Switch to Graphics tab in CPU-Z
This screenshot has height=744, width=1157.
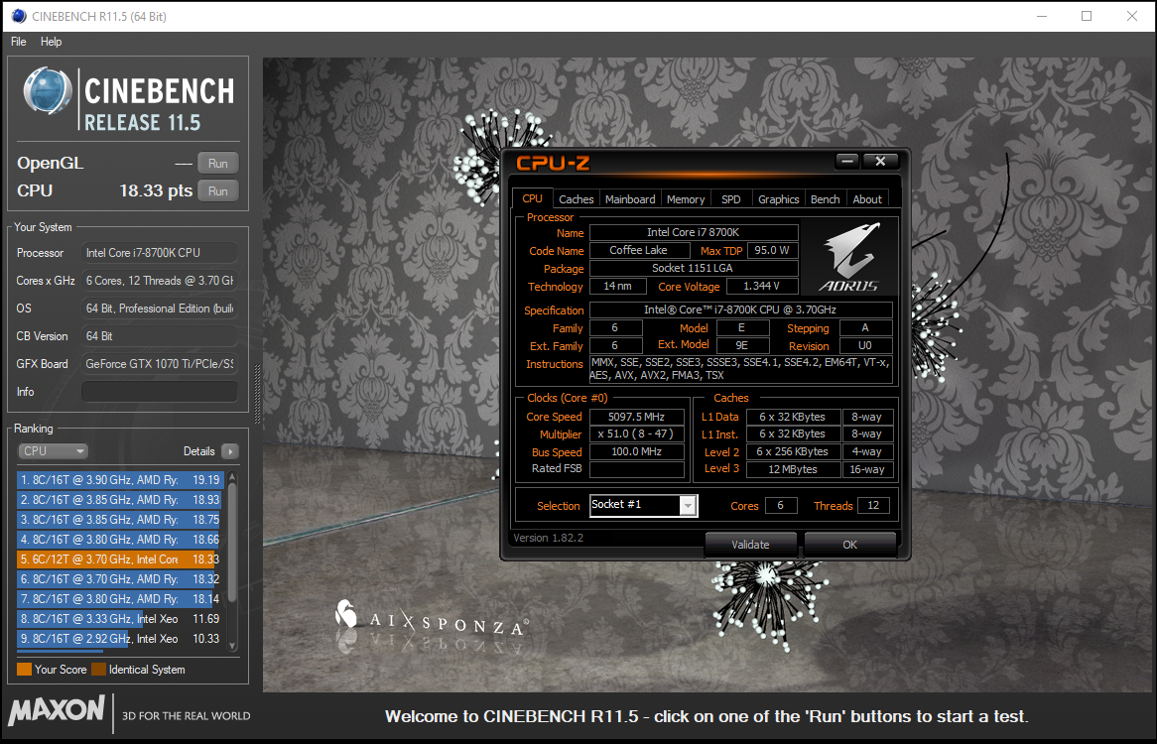click(x=779, y=199)
